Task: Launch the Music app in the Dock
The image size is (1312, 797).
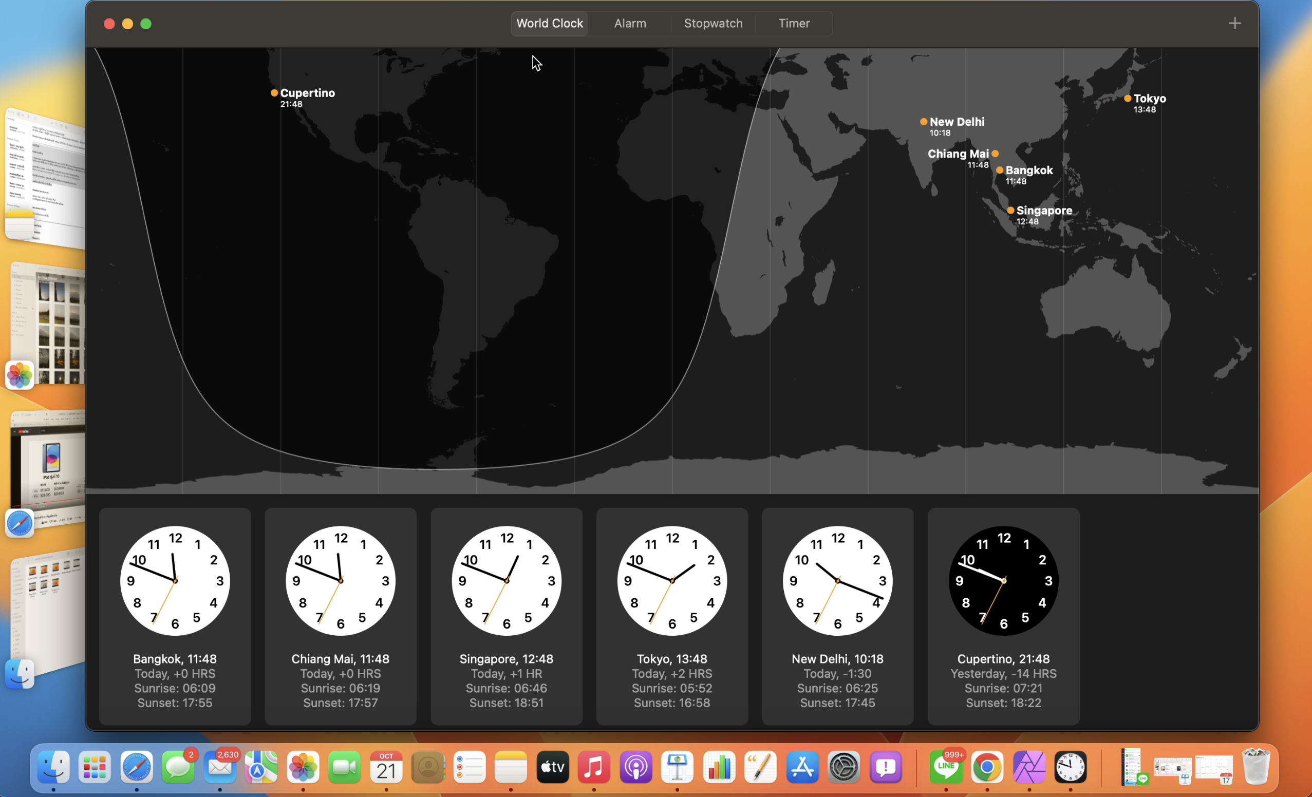Action: 594,767
